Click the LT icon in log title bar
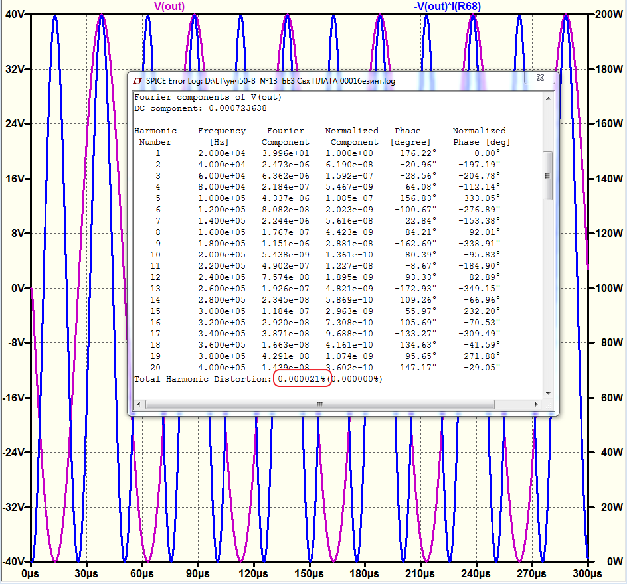This screenshot has width=627, height=584. [x=137, y=81]
